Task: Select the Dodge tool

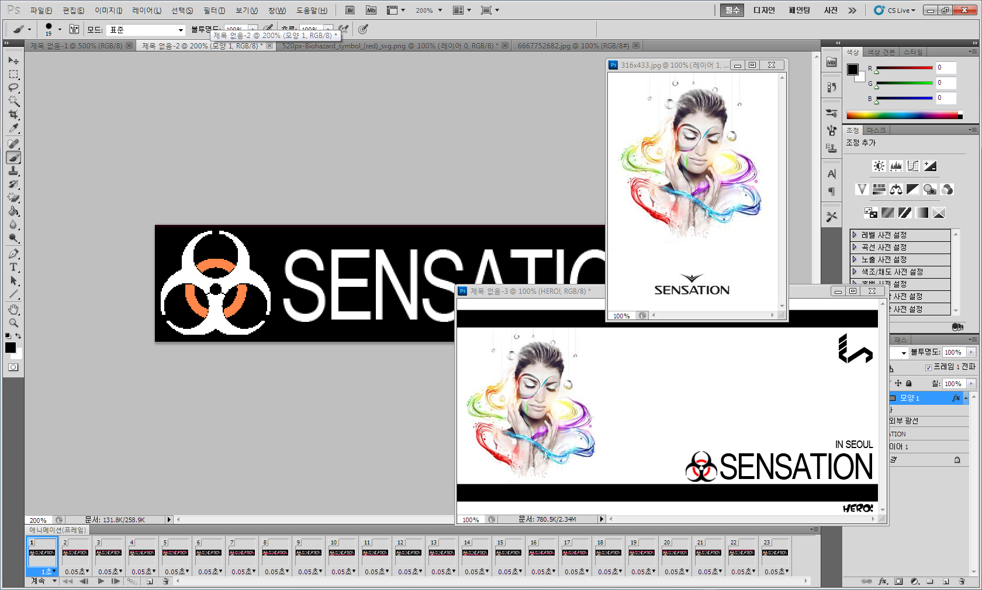Action: 13,238
